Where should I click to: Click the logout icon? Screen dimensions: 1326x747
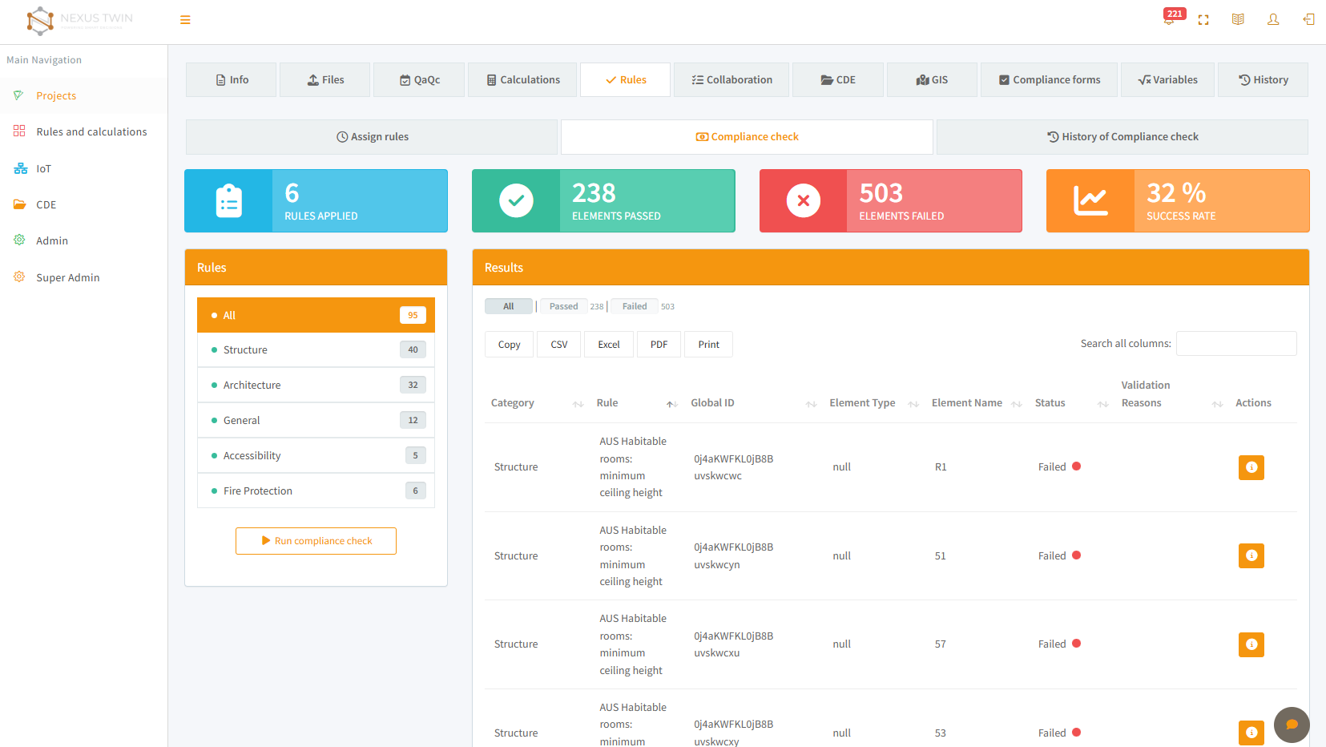tap(1308, 19)
